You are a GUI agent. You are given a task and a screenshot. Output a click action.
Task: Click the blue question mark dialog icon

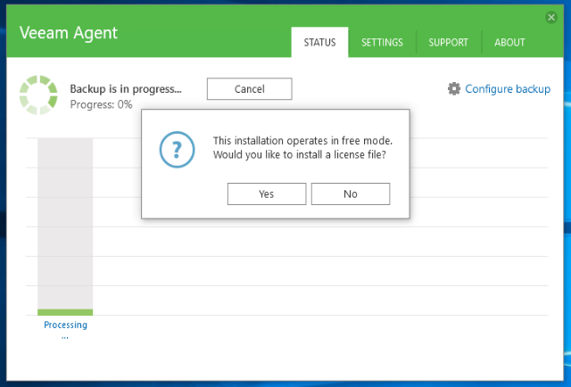(177, 150)
